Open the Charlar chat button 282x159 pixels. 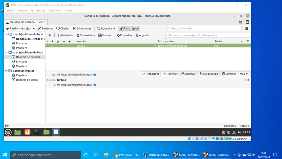pyautogui.click(x=63, y=28)
